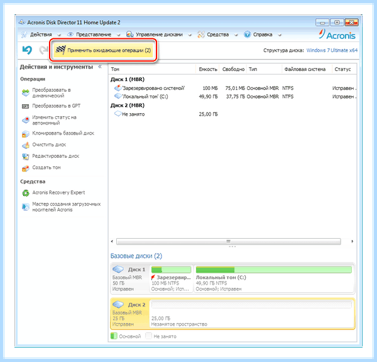The width and height of the screenshot is (377, 362).
Task: Sort by the Тип column header
Action: point(264,69)
